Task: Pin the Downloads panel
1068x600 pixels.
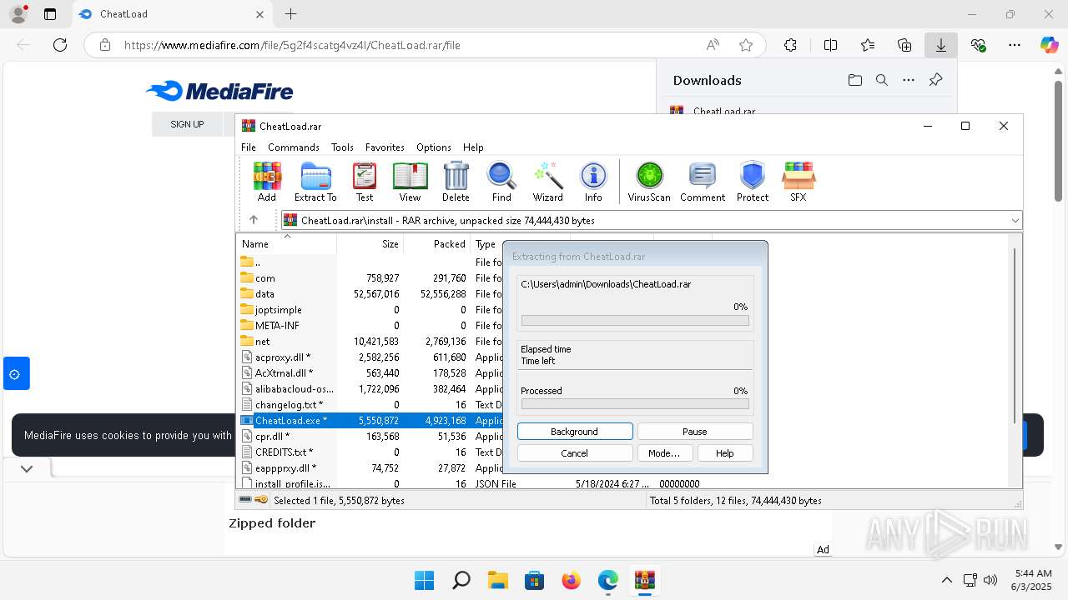Action: click(935, 80)
